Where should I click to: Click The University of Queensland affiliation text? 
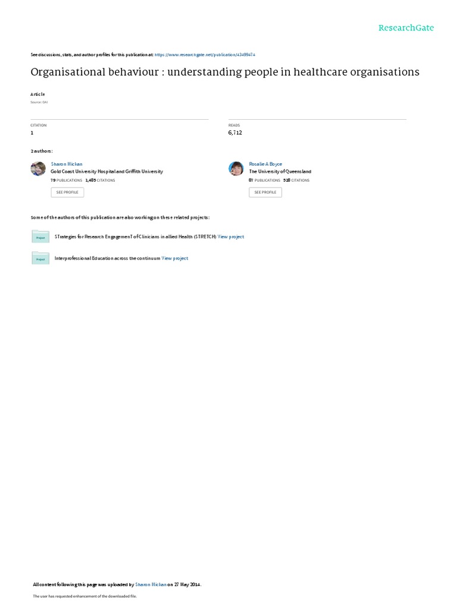[x=280, y=172]
